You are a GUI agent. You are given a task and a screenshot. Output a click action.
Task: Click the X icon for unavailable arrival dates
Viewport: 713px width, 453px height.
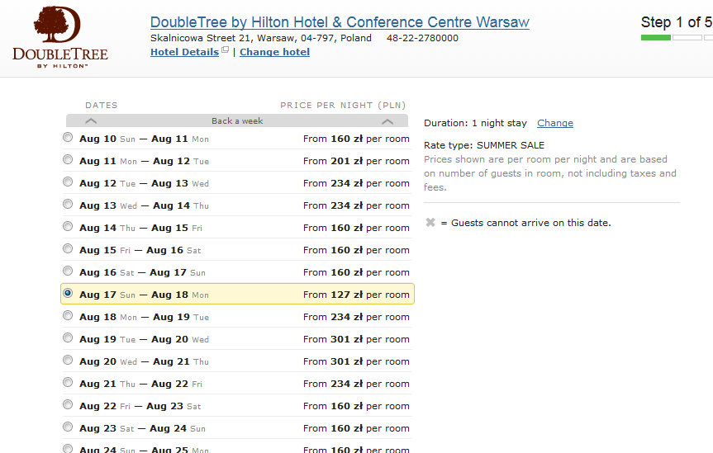coord(430,222)
